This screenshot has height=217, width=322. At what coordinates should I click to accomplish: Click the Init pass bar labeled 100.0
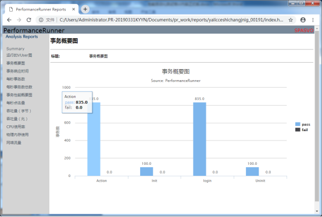(146, 172)
